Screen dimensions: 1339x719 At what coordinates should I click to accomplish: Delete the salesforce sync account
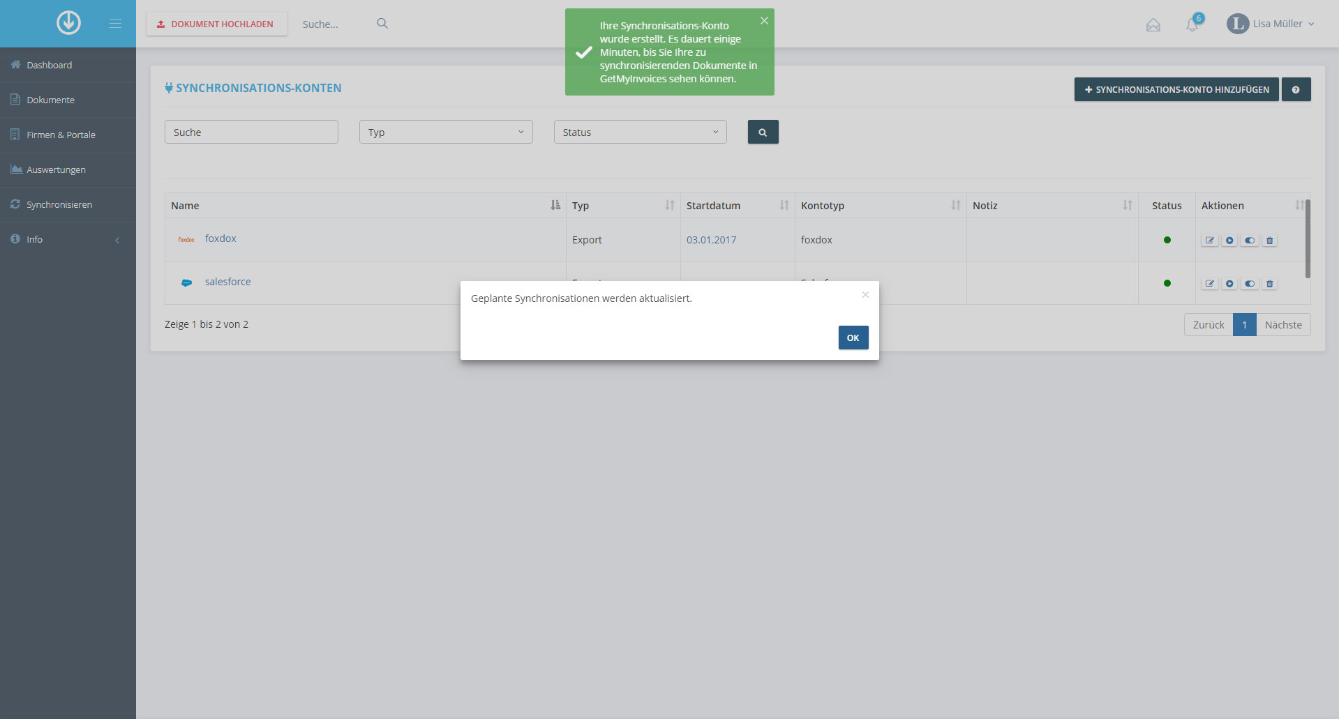pyautogui.click(x=1270, y=284)
